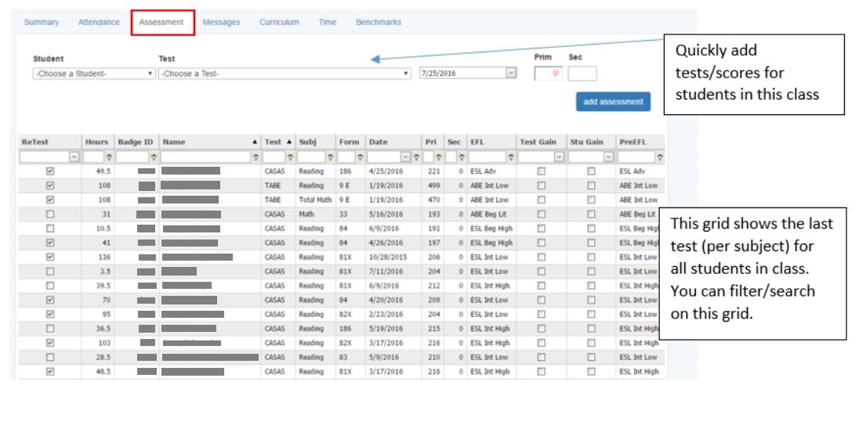Viewport: 852px width, 425px height.
Task: Click the Subj column filter icon
Action: (331, 157)
